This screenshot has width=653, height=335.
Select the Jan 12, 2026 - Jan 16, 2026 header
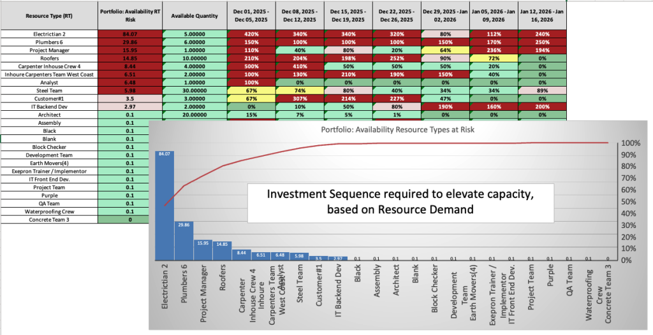tap(542, 15)
